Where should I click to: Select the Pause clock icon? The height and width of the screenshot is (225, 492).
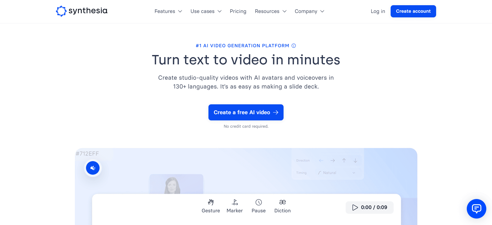pos(259,202)
